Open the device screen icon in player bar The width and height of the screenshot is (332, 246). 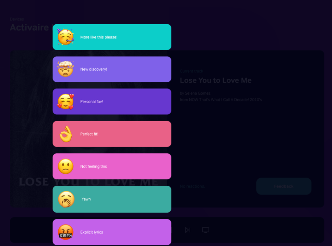click(206, 230)
